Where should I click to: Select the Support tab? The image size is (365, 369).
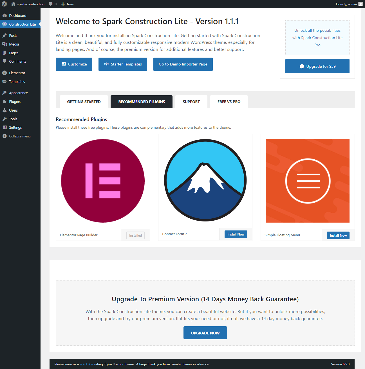click(191, 102)
